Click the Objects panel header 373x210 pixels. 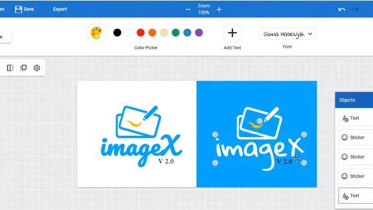click(x=354, y=100)
